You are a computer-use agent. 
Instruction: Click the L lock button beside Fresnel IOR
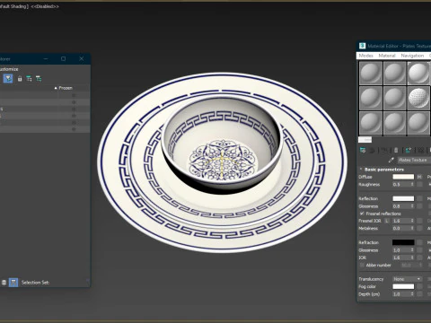[x=387, y=221]
